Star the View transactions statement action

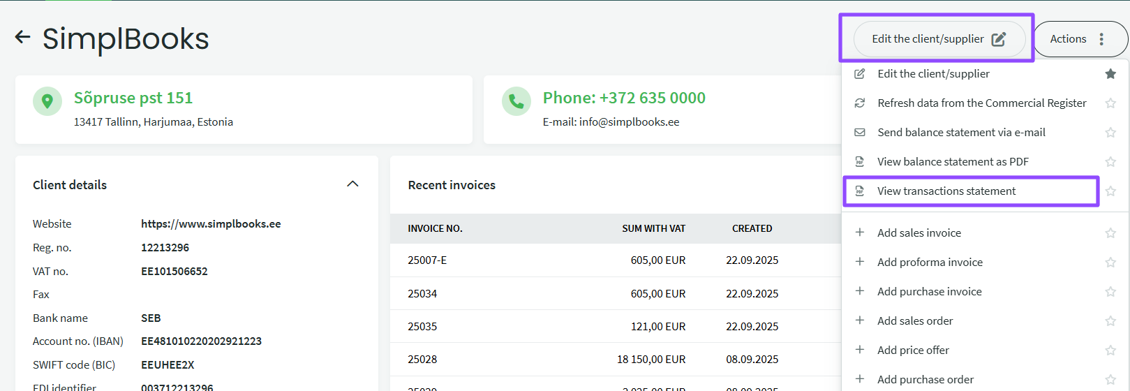point(1110,191)
